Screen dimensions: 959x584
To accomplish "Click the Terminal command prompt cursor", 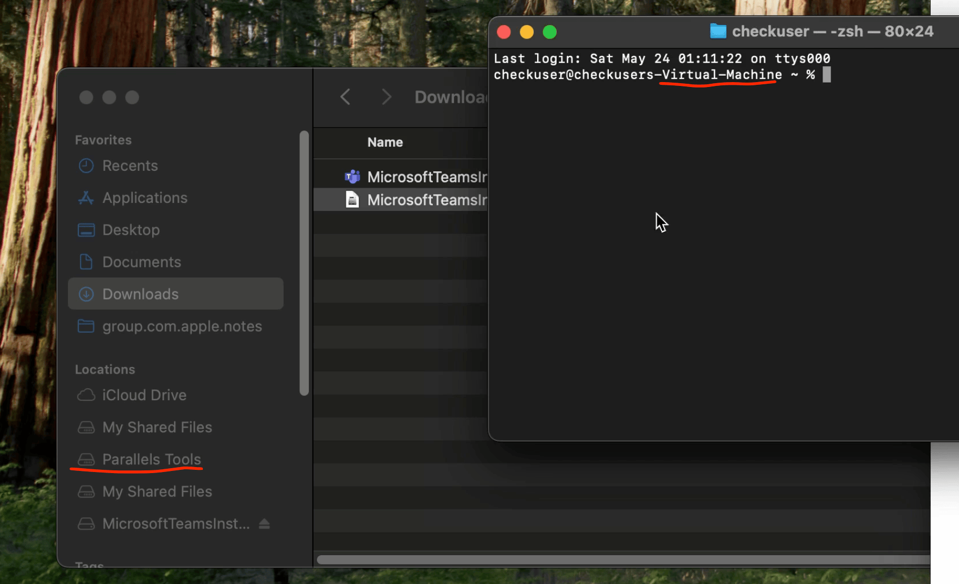I will 826,74.
